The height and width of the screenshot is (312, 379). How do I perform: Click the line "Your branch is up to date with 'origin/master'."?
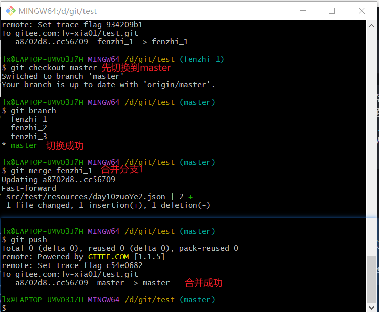(108, 85)
